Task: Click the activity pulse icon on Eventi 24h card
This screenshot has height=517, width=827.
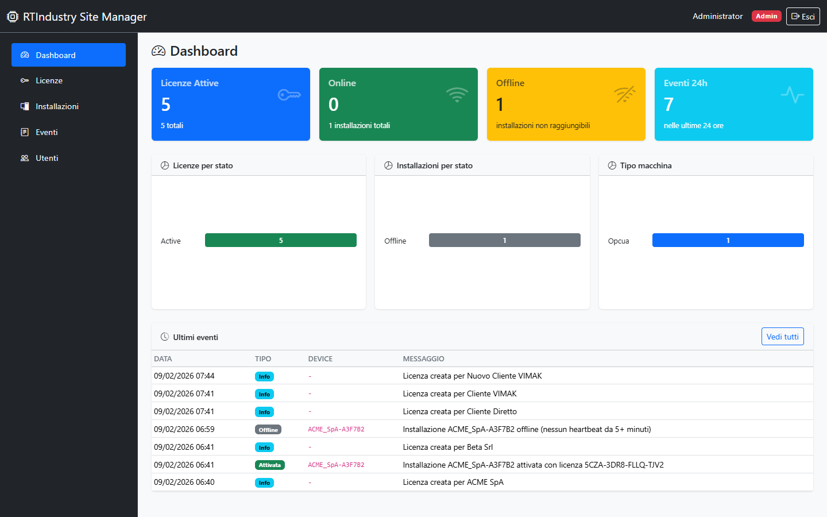Action: pyautogui.click(x=793, y=95)
